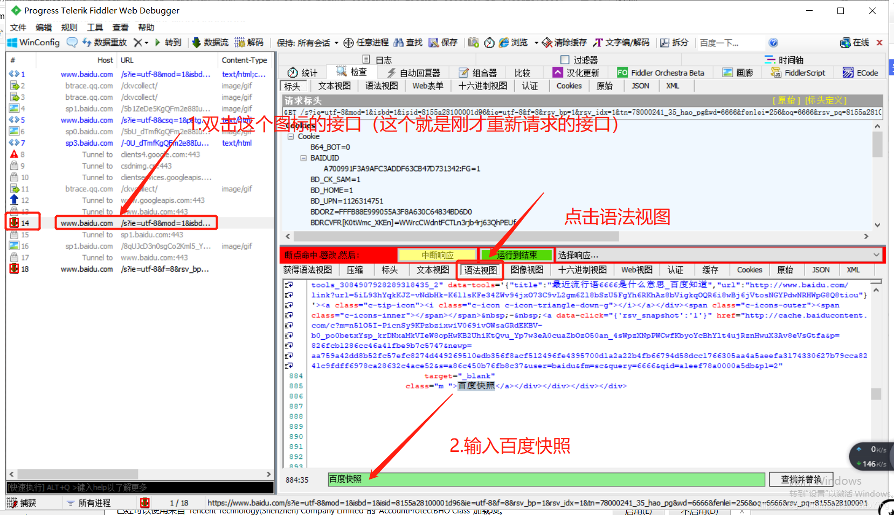Switch to 组合器 composer tab

(x=478, y=73)
